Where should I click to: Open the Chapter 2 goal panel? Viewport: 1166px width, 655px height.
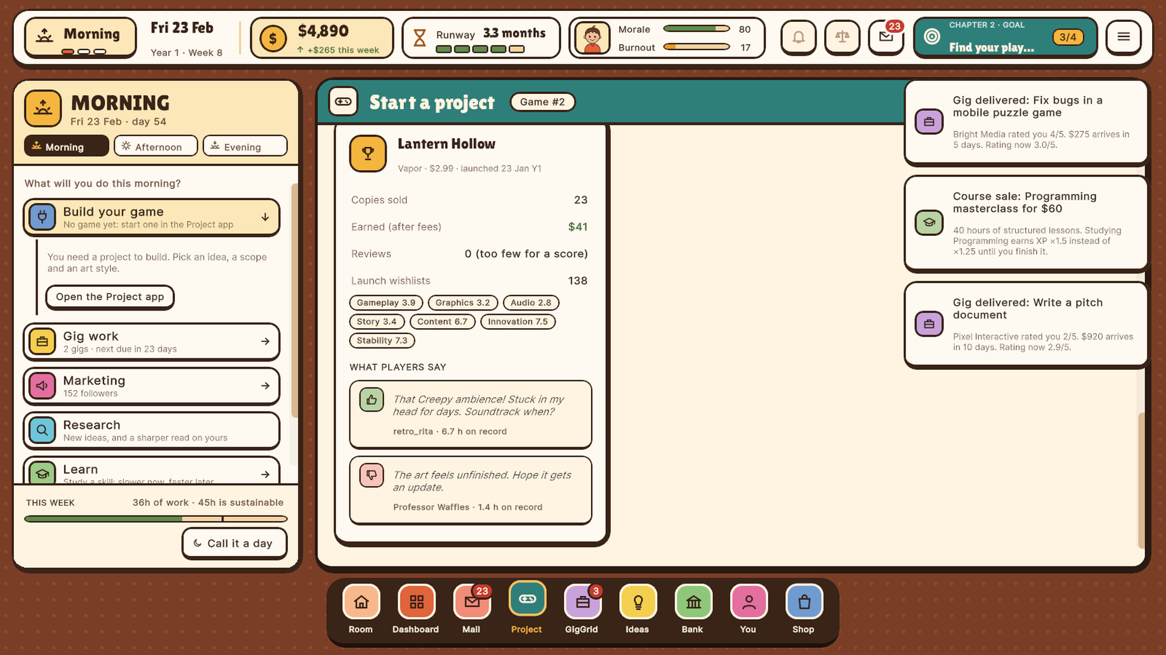[x=1005, y=37]
